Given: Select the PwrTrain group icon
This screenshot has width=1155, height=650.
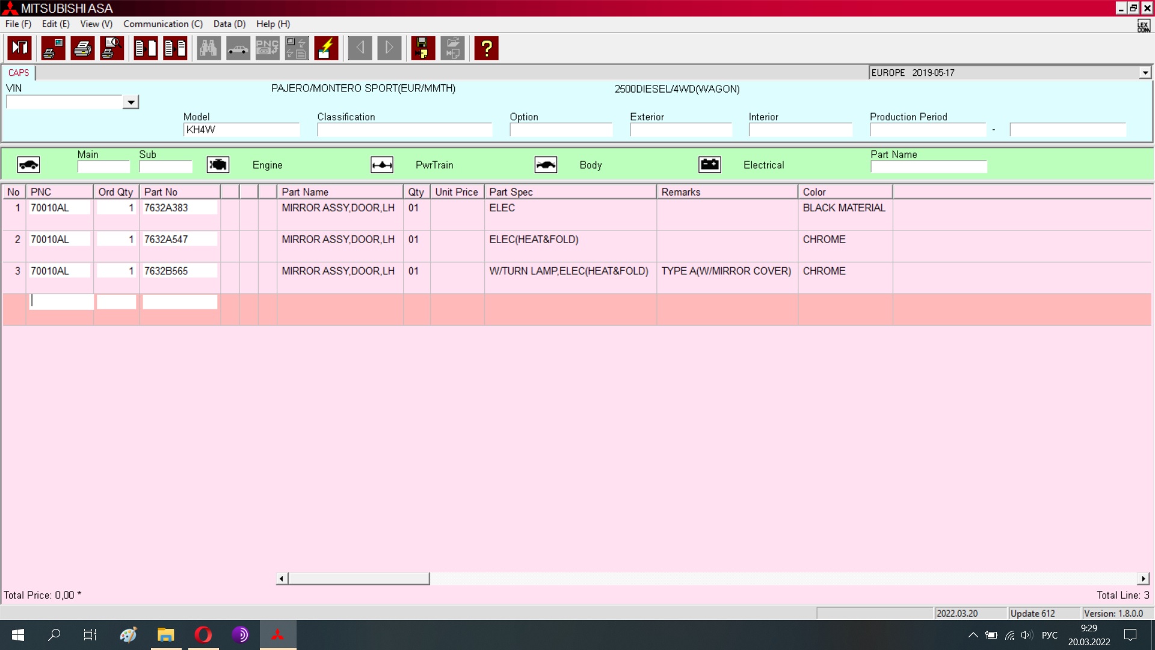Looking at the screenshot, I should (x=382, y=165).
